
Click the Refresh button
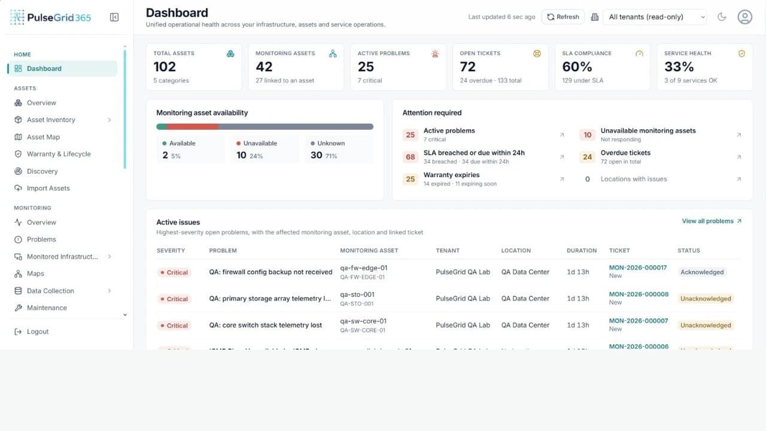(x=563, y=17)
